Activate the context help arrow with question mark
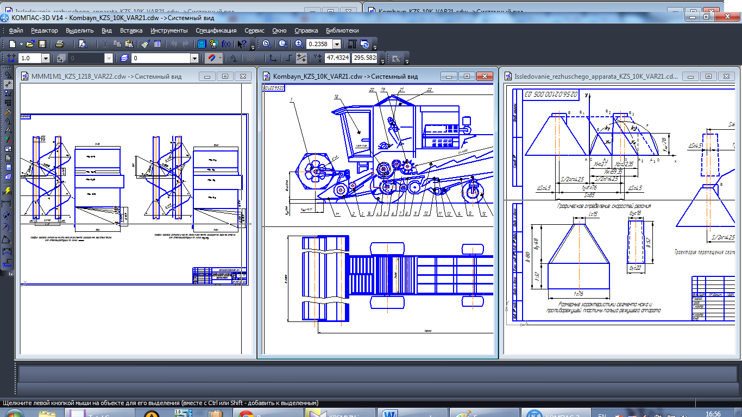 pyautogui.click(x=242, y=44)
